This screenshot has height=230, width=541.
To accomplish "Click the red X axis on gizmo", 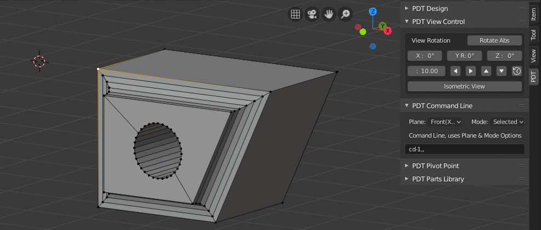I will point(388,31).
